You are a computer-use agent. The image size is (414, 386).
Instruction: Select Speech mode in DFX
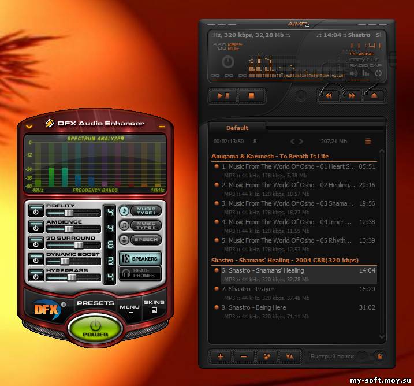140,240
